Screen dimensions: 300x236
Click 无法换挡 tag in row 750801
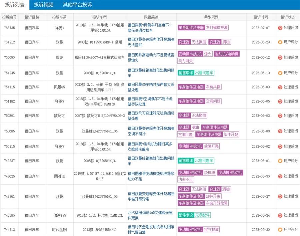pos(199,116)
